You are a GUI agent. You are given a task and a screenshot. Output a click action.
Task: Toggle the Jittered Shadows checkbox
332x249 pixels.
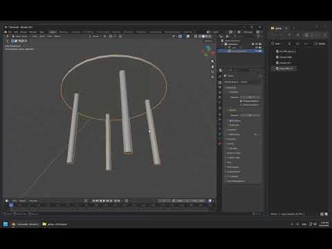point(241,104)
